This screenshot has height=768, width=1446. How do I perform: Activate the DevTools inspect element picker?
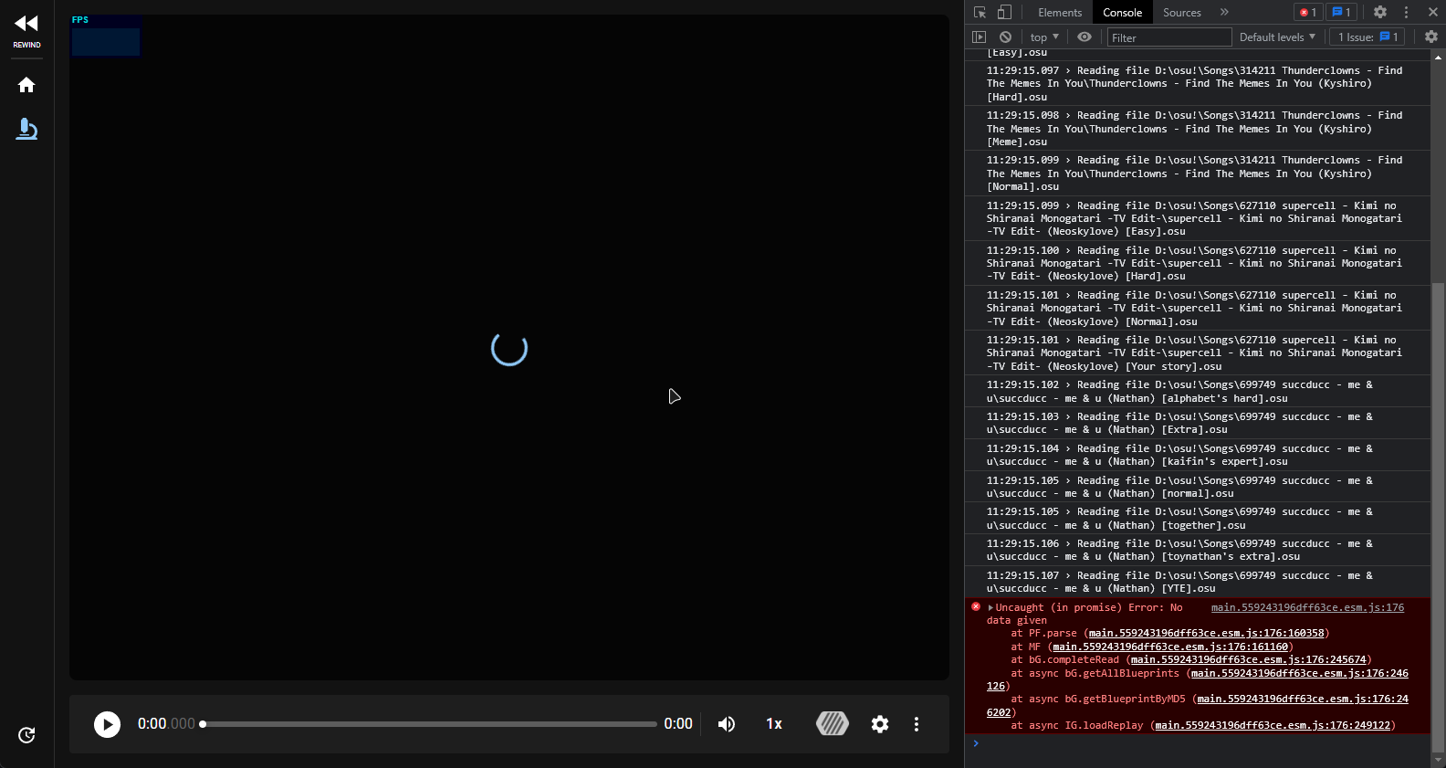[x=980, y=12]
